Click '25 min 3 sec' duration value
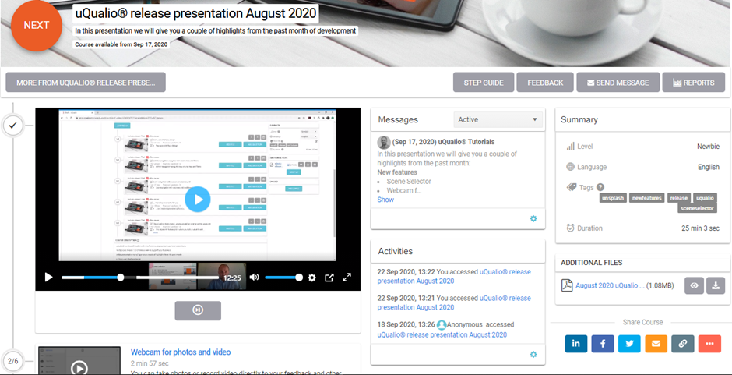 tap(700, 228)
